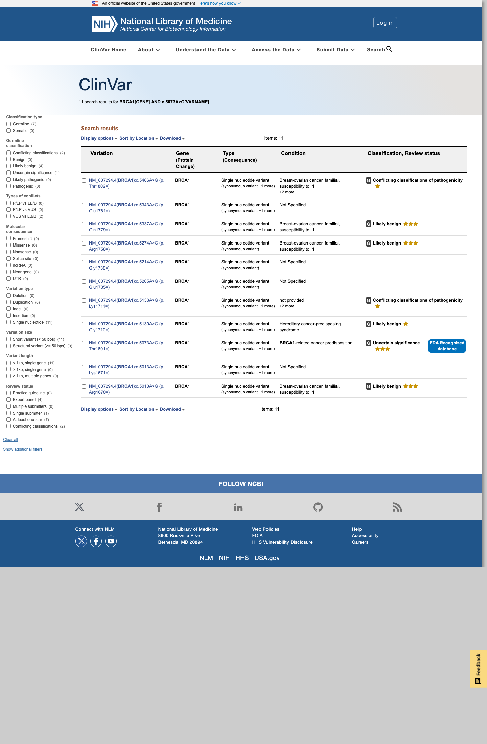This screenshot has height=744, width=487.
Task: Toggle the VUS vs LB/B conflict filter
Action: (x=9, y=216)
